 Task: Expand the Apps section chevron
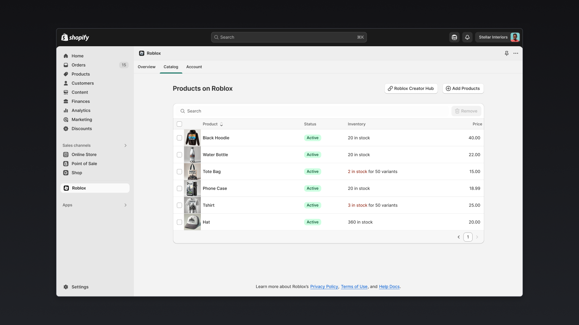pos(126,205)
